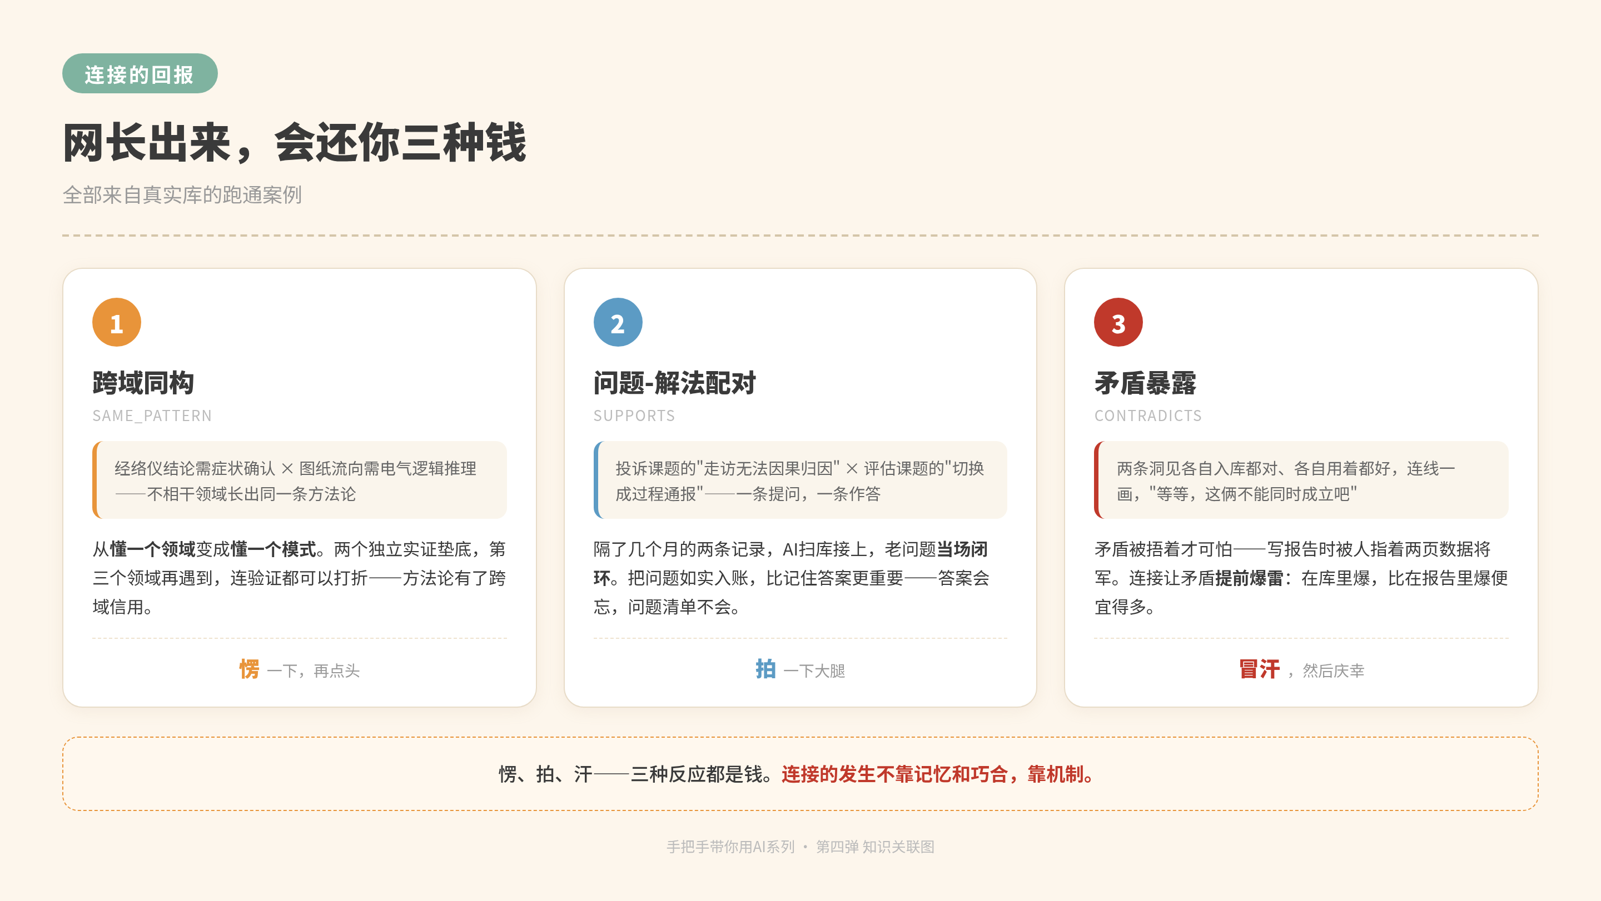This screenshot has height=901, width=1601.
Task: Click the red number 3 circle
Action: click(x=1118, y=322)
